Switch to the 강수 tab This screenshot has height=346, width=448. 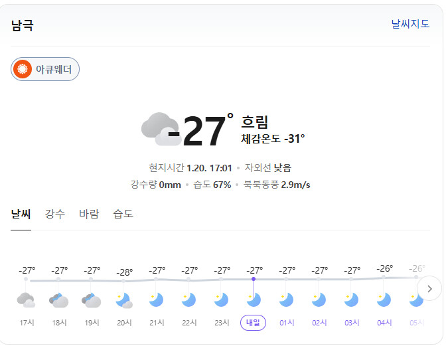(x=55, y=214)
